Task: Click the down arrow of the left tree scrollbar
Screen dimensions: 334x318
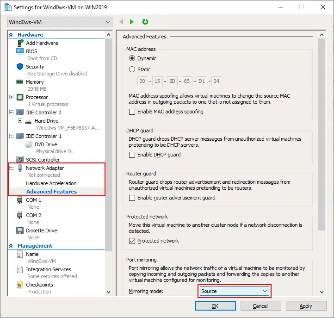Action: [x=108, y=292]
